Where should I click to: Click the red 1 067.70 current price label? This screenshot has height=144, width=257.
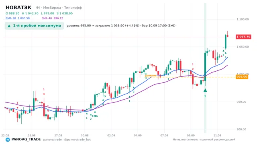(x=243, y=37)
